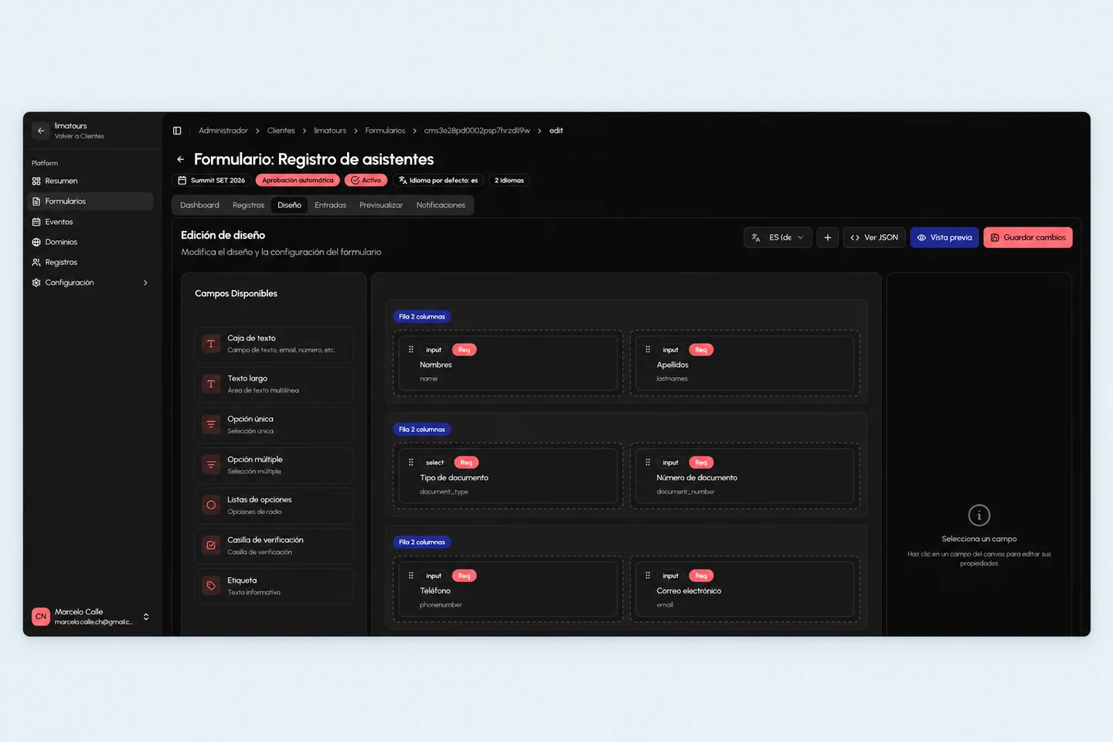
Task: Click the Opción múltiple field icon
Action: point(211,465)
